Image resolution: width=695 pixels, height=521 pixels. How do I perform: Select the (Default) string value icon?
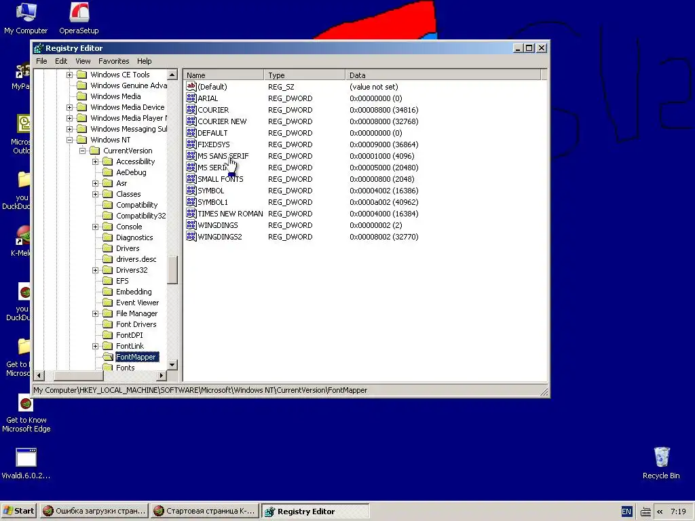click(191, 86)
